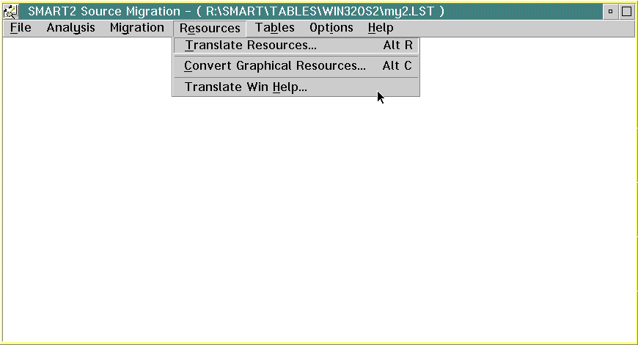Image resolution: width=638 pixels, height=345 pixels.
Task: Click empty menu bar space right of Help
Action: tap(513, 28)
